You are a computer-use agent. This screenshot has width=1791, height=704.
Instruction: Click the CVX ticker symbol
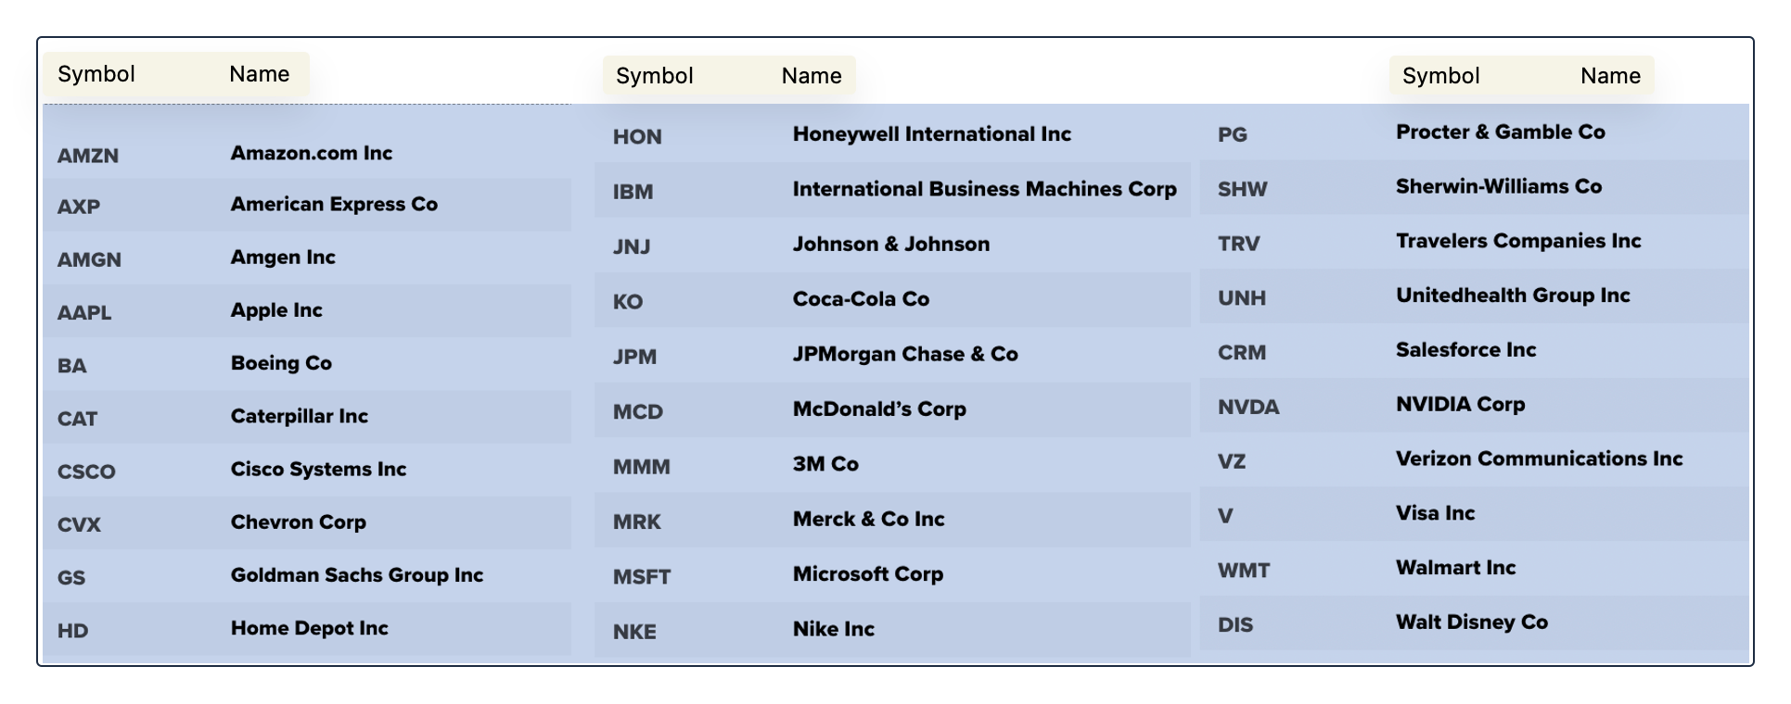tap(79, 524)
